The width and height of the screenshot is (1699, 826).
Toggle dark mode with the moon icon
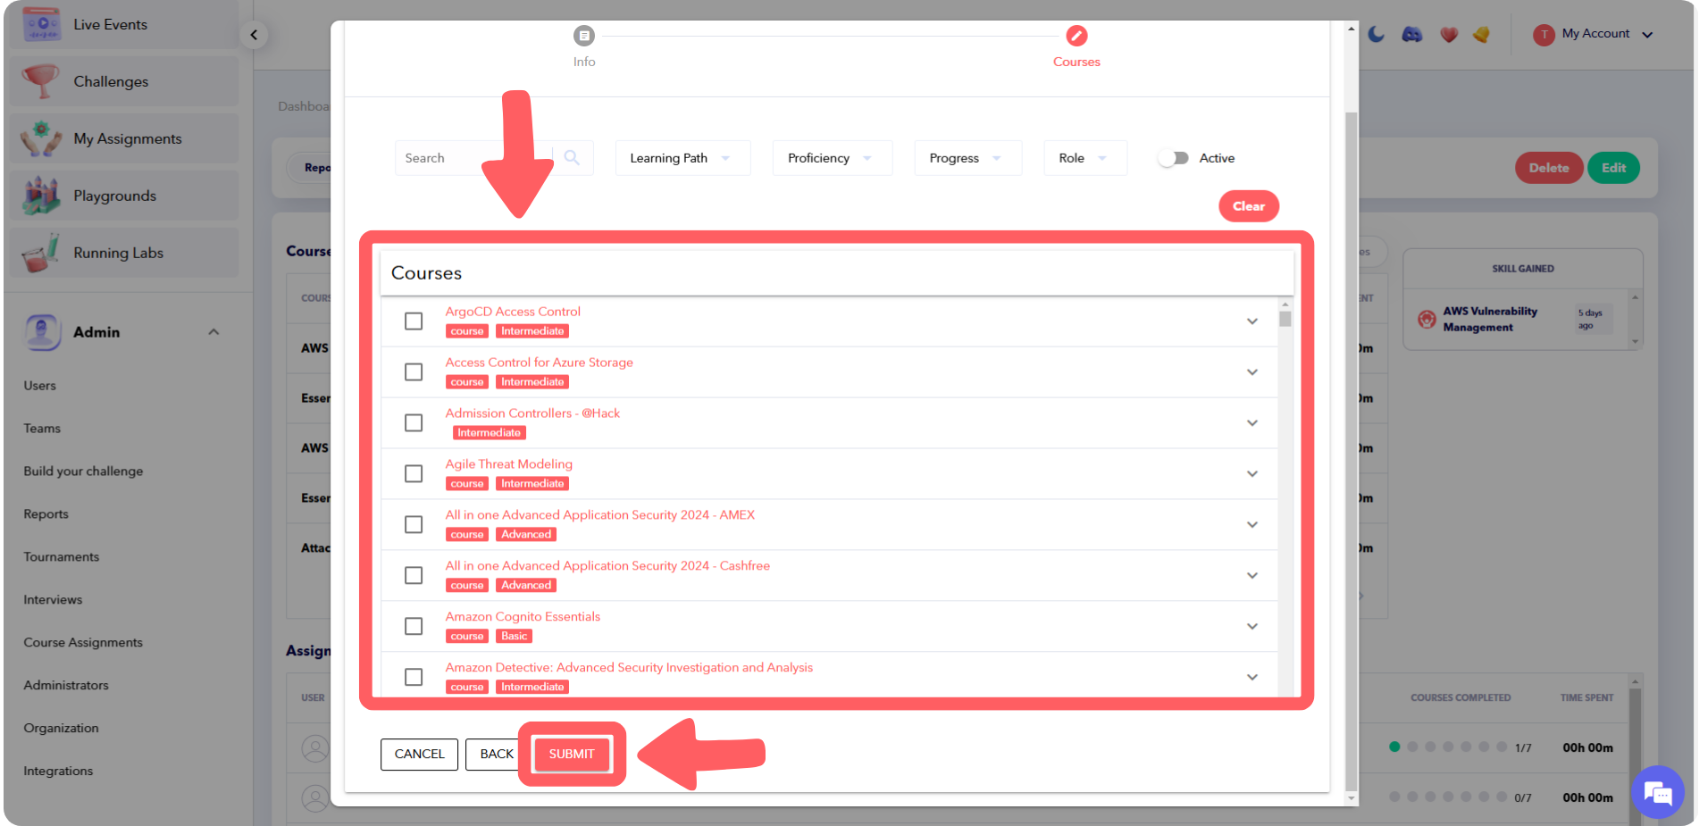pyautogui.click(x=1377, y=34)
